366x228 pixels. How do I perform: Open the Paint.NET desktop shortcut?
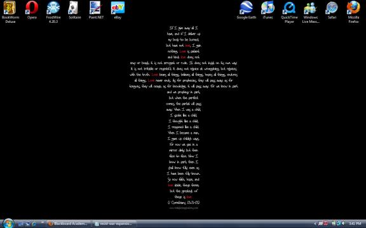point(96,9)
